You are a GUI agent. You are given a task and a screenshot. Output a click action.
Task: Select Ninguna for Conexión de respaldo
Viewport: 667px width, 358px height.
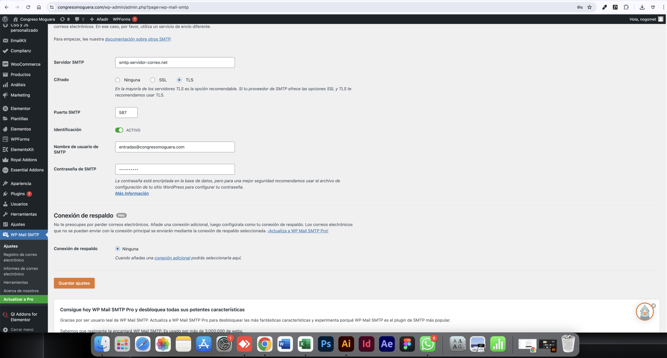tap(117, 249)
